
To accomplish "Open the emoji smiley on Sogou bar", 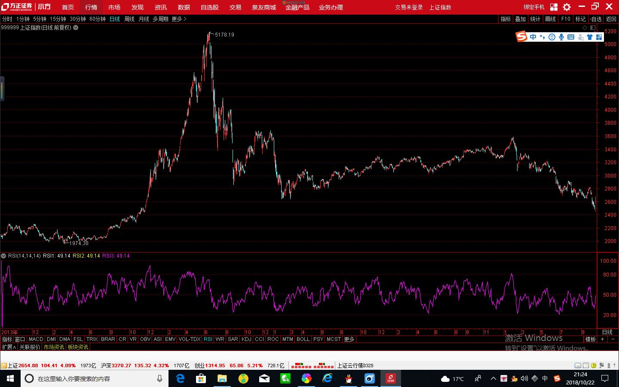I will click(552, 37).
